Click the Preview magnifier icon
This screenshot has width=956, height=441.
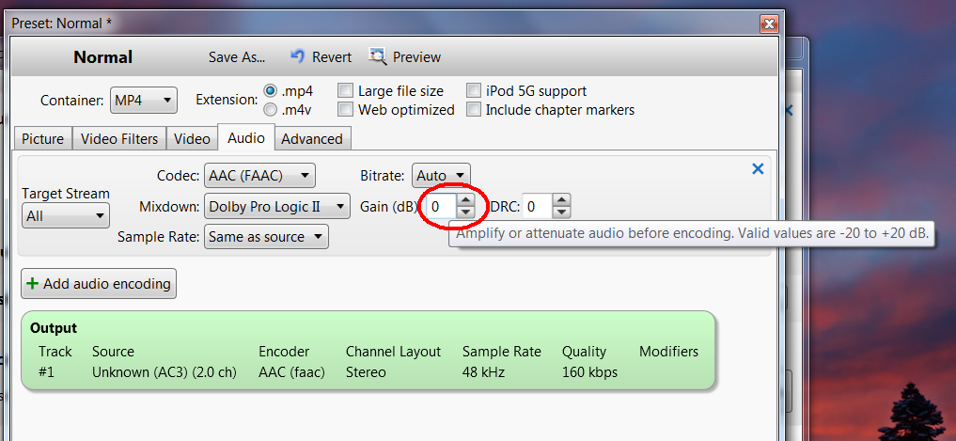[x=378, y=56]
